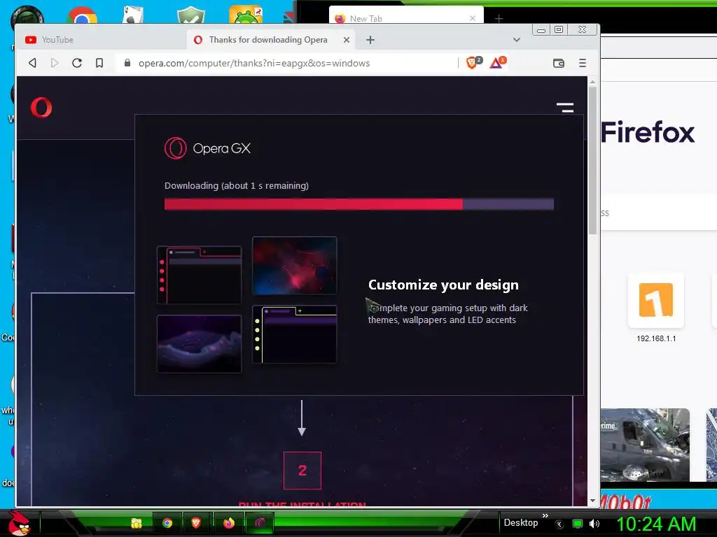Open a new tab in Brave
This screenshot has width=717, height=537.
(370, 40)
